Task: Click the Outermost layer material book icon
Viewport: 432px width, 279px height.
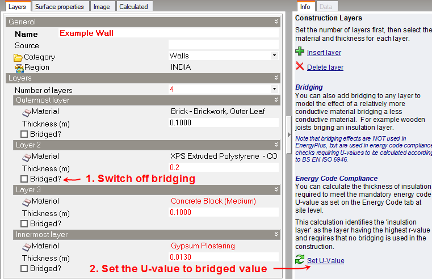Action: pyautogui.click(x=26, y=112)
